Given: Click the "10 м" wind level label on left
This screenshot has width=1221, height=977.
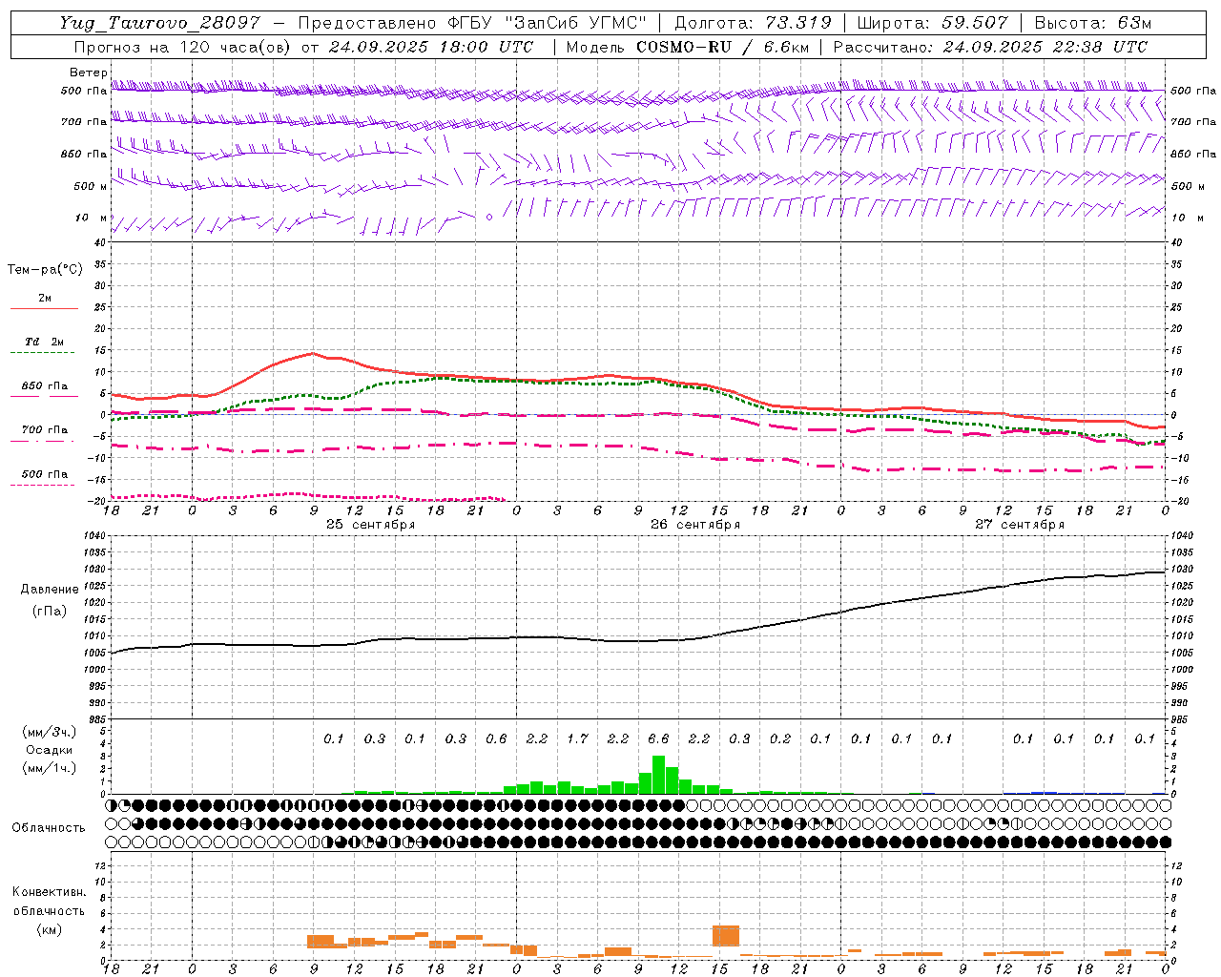Looking at the screenshot, I should 92,218.
